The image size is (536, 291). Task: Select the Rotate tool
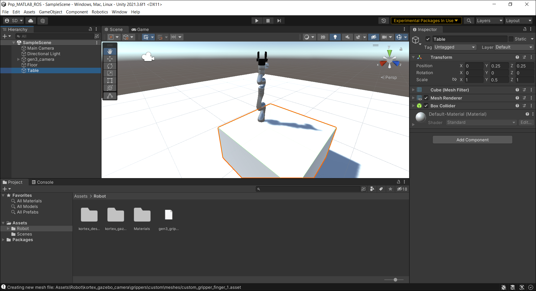110,66
